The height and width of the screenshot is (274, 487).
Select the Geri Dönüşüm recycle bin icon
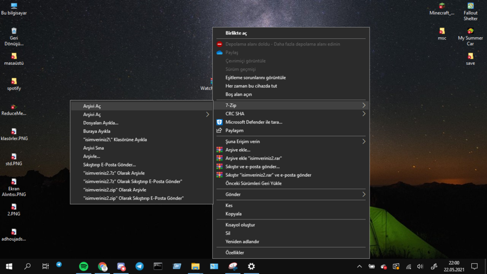(x=14, y=37)
